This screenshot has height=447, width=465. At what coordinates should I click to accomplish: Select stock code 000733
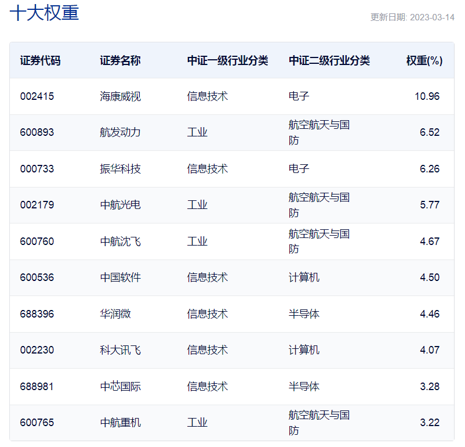(37, 169)
